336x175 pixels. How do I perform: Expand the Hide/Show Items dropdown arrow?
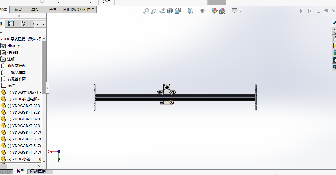pyautogui.click(x=208, y=11)
